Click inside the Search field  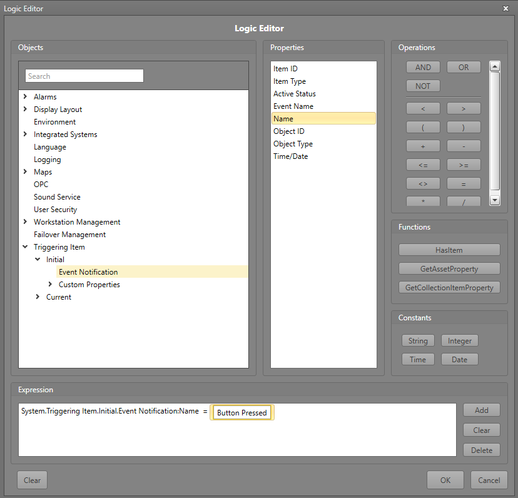pos(84,75)
